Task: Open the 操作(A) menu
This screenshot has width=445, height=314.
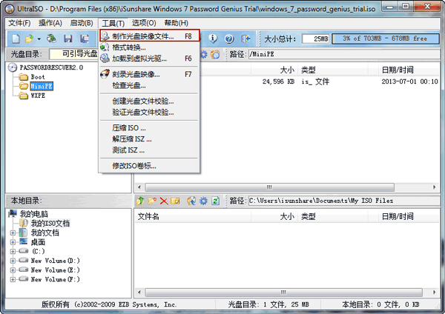Action: click(x=50, y=23)
